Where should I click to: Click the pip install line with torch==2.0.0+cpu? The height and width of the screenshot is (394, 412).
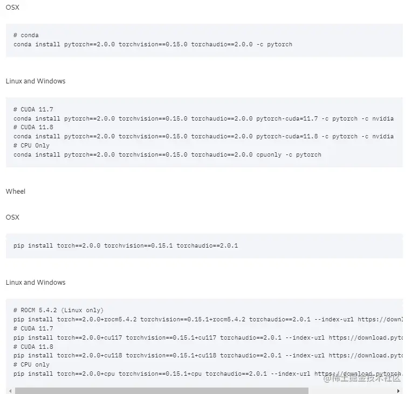click(x=208, y=374)
